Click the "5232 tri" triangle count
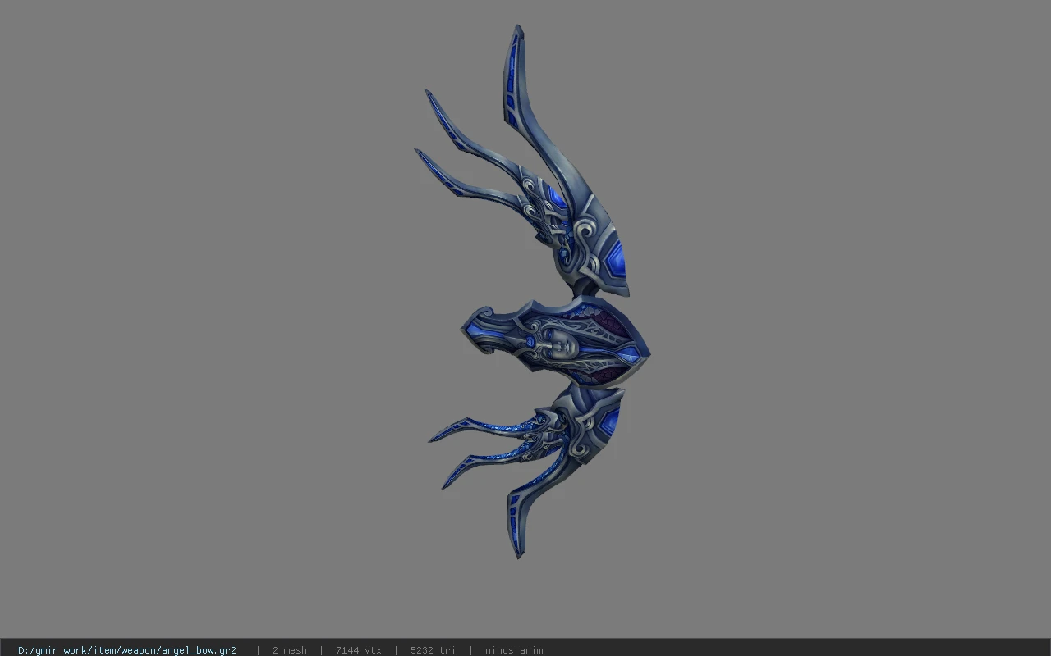This screenshot has height=656, width=1051. click(433, 650)
